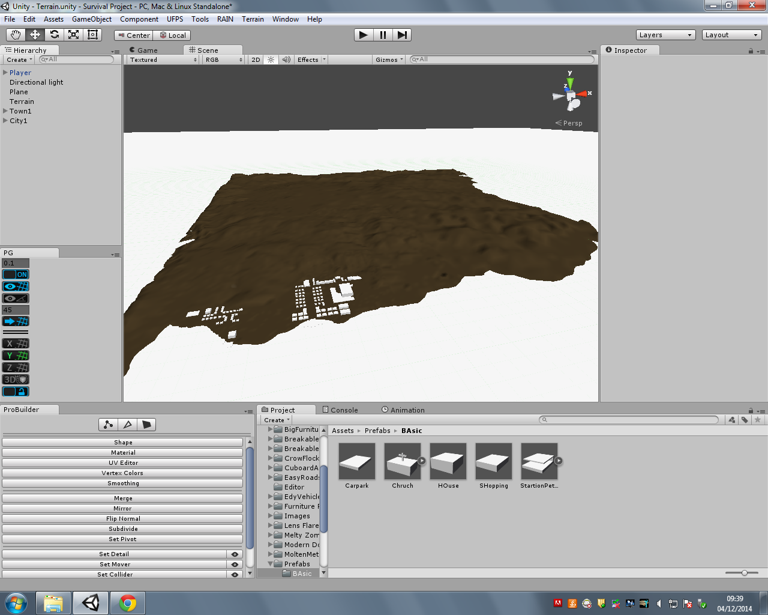
Task: Open Chrome from the taskbar
Action: tap(127, 602)
